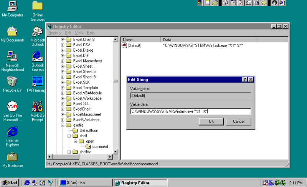Collapse the shell key
This screenshot has width=307, height=187.
click(69, 136)
